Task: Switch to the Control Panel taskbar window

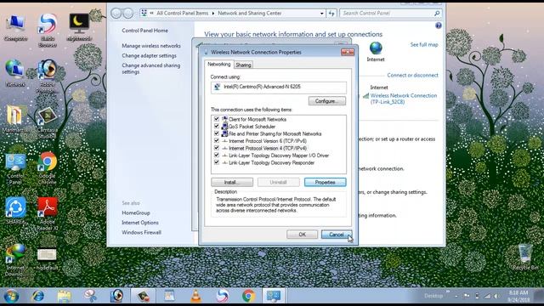Action: click(274, 296)
